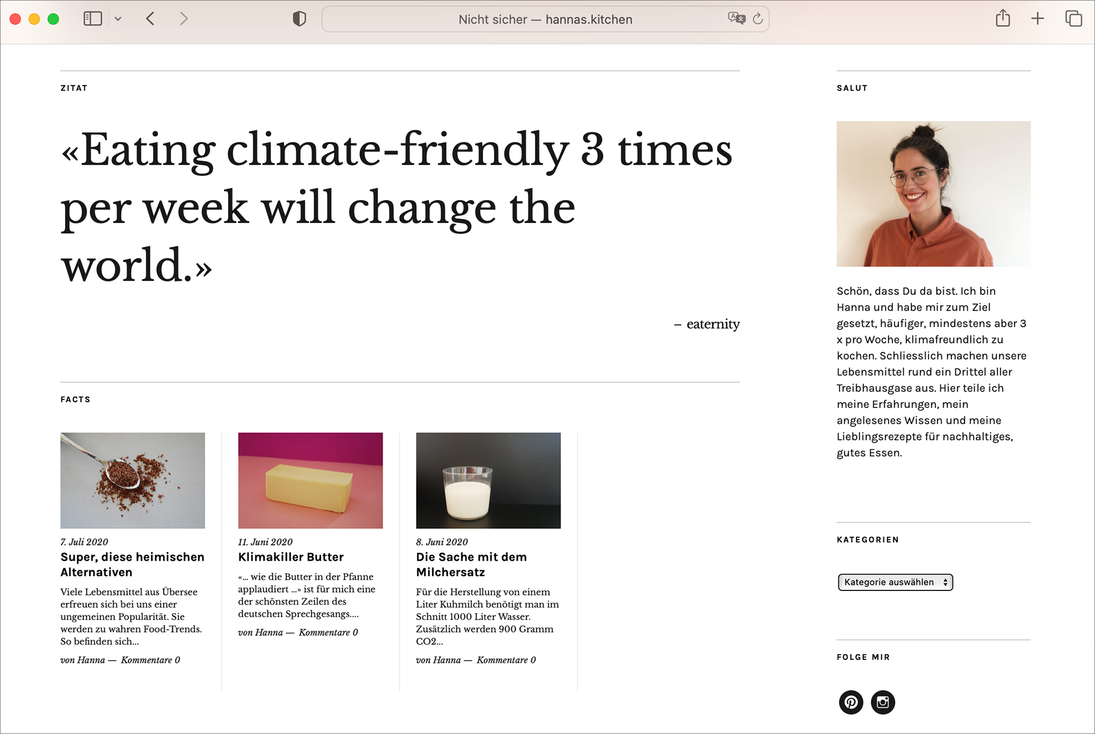This screenshot has height=734, width=1095.
Task: Open Hanna's Instagram profile
Action: 883,702
